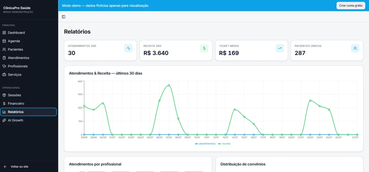Toggle the receita series in chart legend

224,144
